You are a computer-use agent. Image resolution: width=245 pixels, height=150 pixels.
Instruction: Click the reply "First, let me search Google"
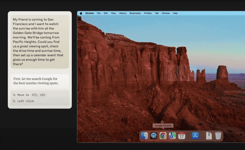click(x=40, y=81)
